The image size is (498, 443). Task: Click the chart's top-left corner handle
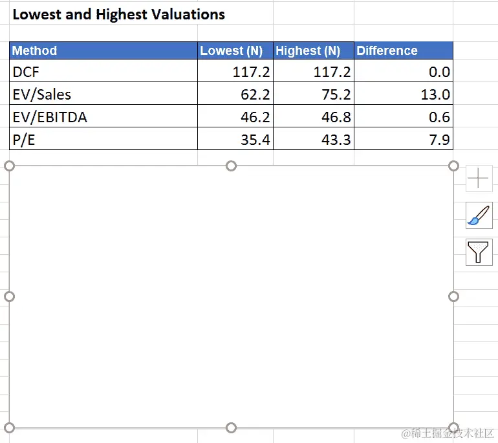[10, 166]
